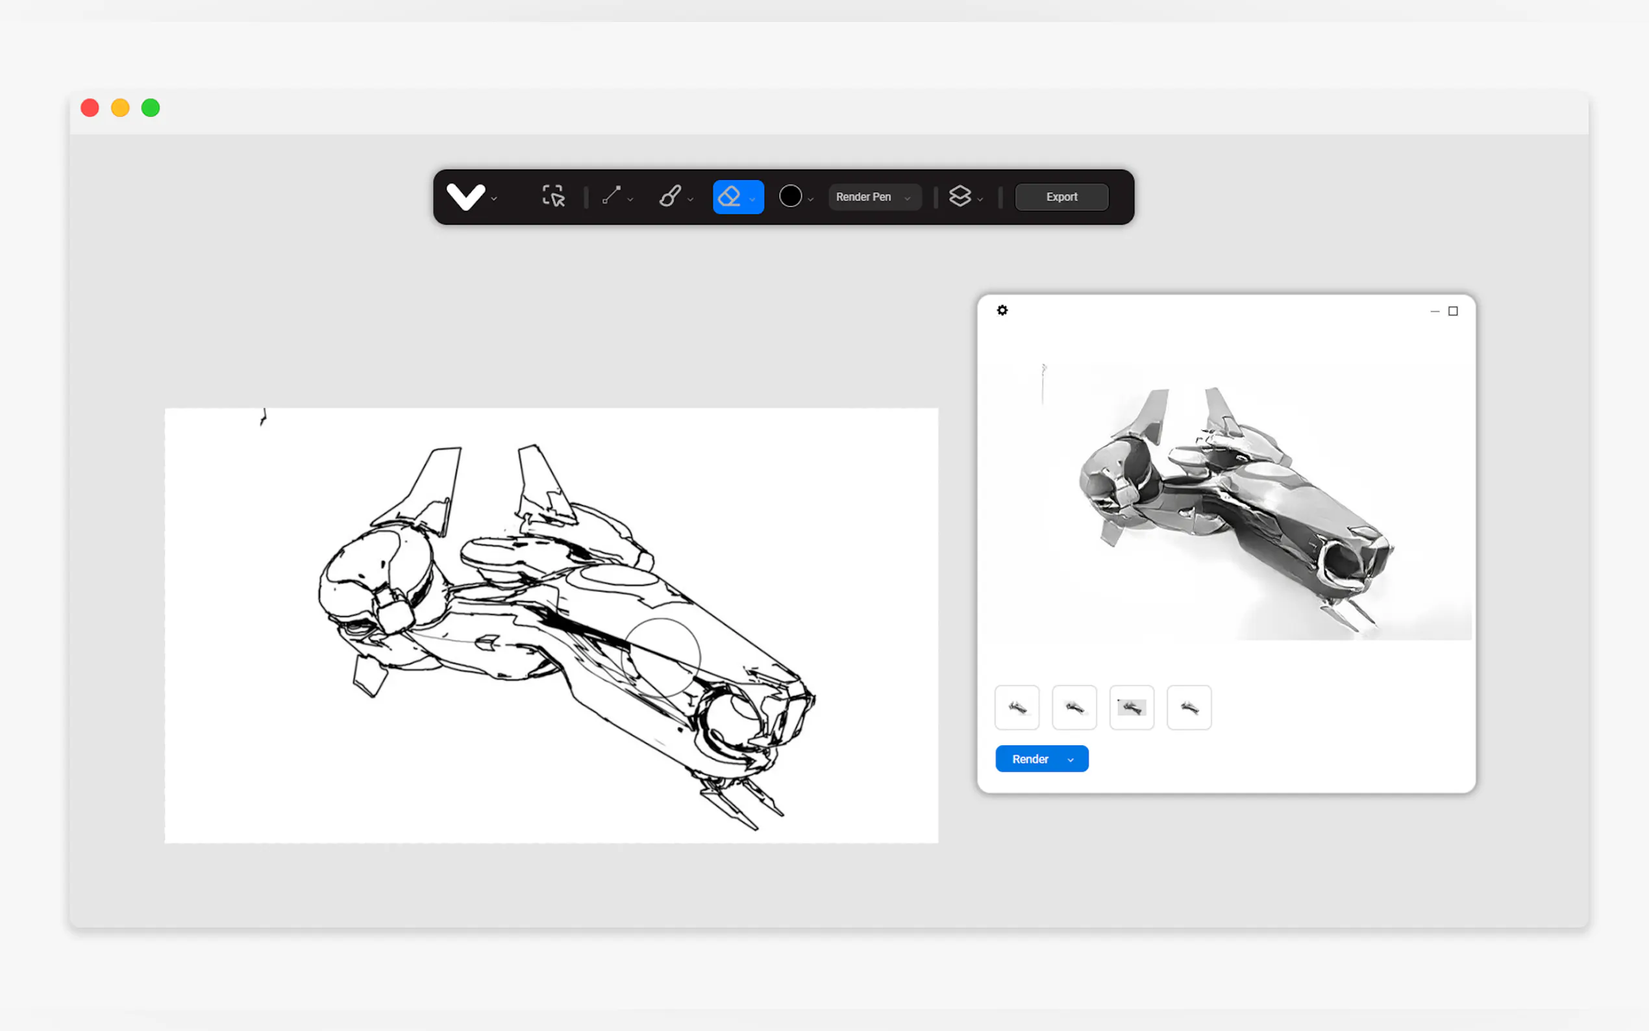Maximize the render preview panel
Screen dimensions: 1649x1031
1453,311
